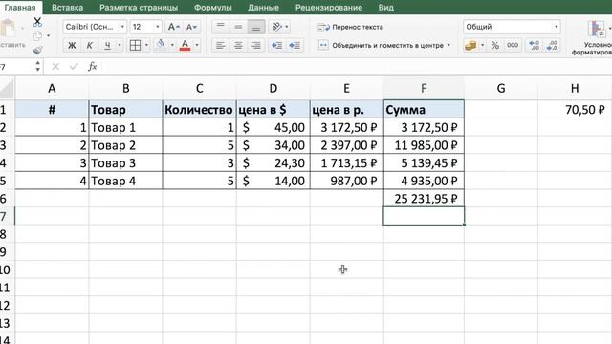
Task: Select cell with 11 985,00 ₽
Action: [424, 145]
